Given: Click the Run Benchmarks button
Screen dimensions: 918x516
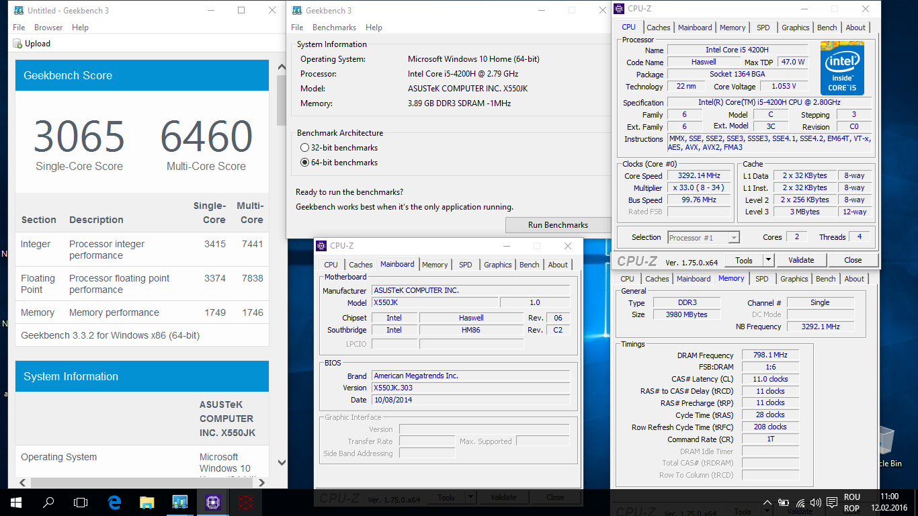Looking at the screenshot, I should pyautogui.click(x=558, y=225).
